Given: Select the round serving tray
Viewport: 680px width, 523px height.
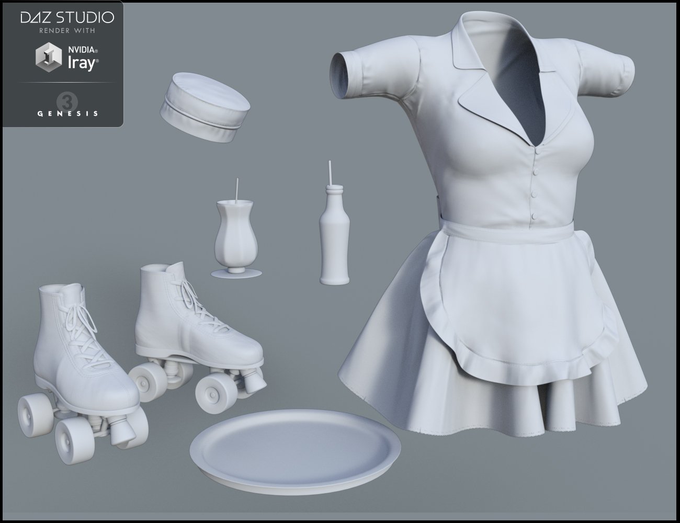Looking at the screenshot, I should tap(296, 453).
